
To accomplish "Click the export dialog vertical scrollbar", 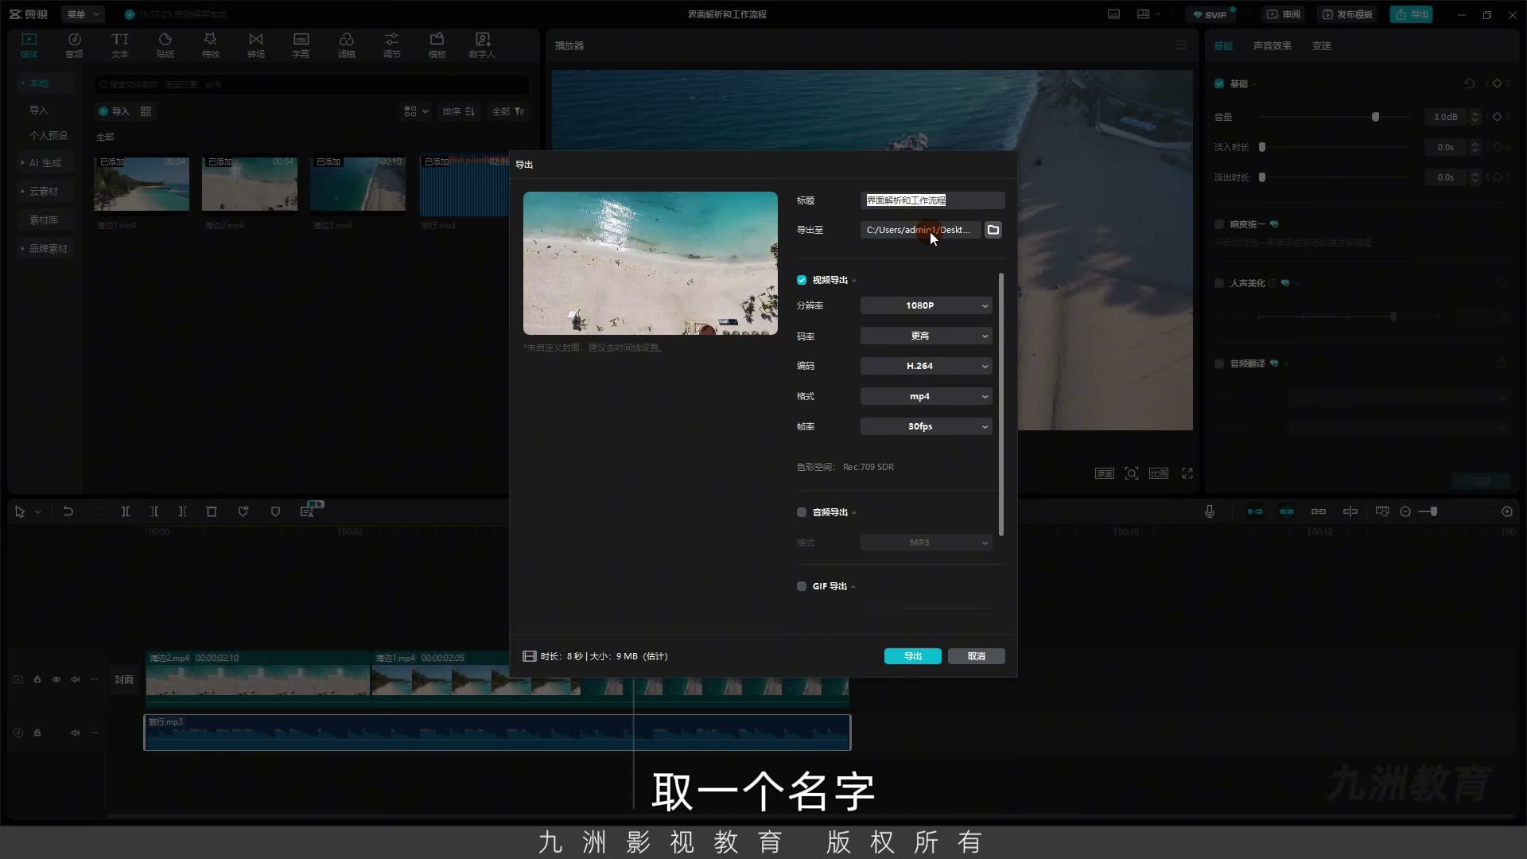I will [x=1001, y=405].
